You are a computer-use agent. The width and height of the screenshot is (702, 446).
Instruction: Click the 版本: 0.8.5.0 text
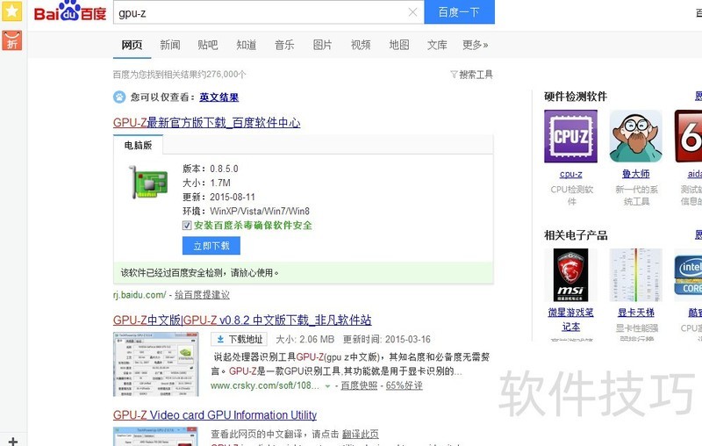pyautogui.click(x=211, y=169)
